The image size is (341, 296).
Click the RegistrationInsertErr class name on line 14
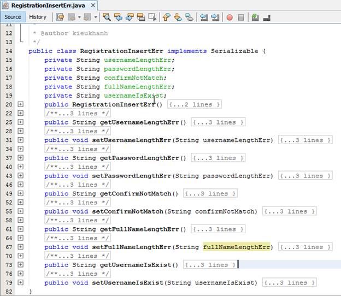pyautogui.click(x=121, y=51)
